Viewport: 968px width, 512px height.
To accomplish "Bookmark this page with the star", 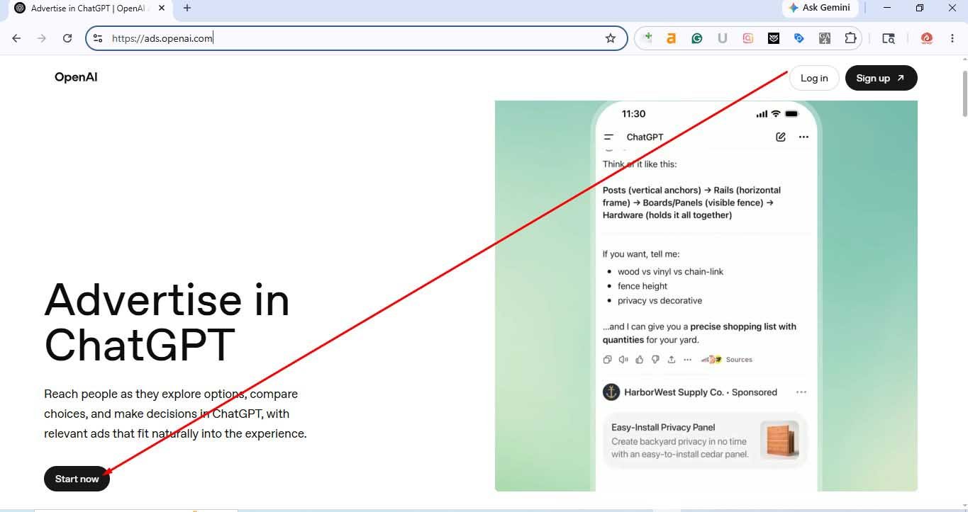I will pos(611,38).
